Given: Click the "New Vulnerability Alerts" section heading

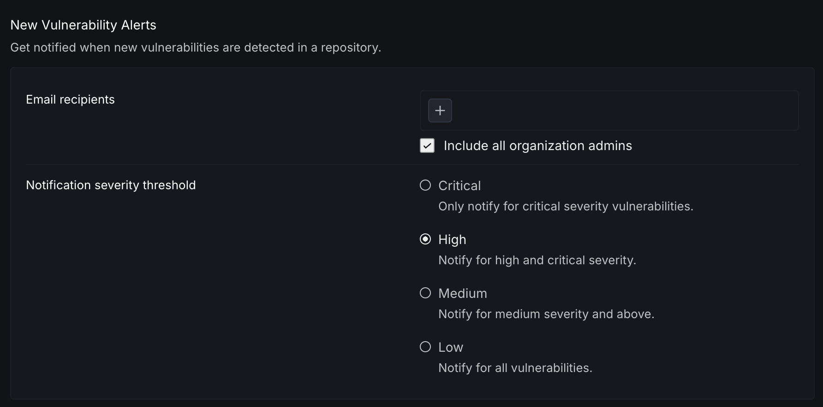Looking at the screenshot, I should point(83,25).
